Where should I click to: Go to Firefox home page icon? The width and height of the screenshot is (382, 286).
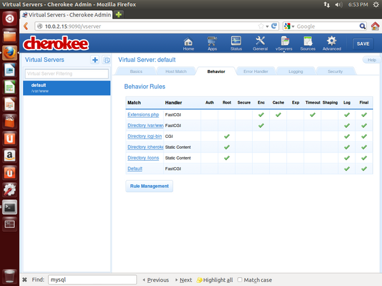(375, 26)
